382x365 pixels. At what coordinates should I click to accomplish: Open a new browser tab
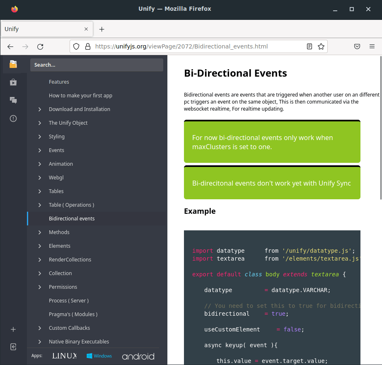(x=102, y=29)
